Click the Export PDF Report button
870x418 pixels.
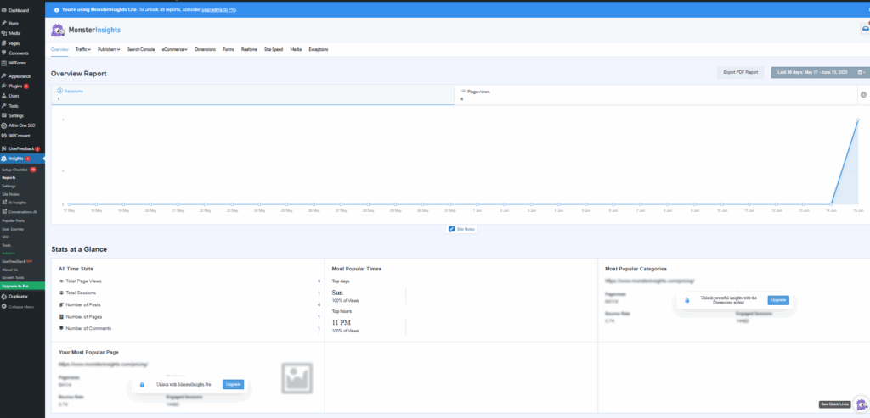tap(740, 73)
